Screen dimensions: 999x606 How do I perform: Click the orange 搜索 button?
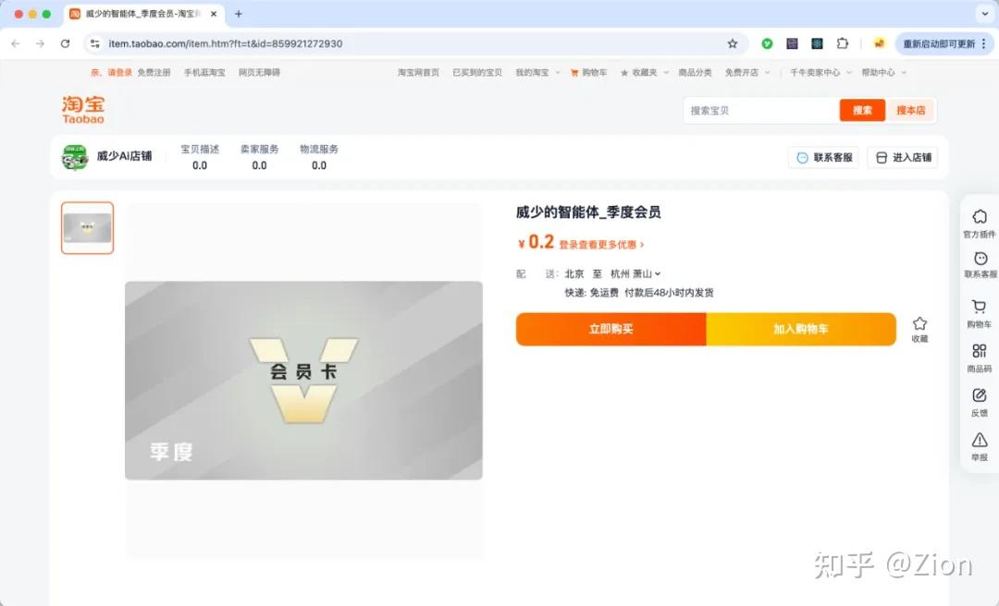point(862,110)
